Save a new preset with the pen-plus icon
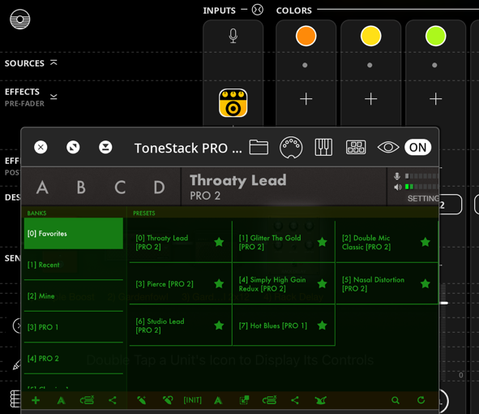Screen dimensions: 479x414 click(x=142, y=400)
